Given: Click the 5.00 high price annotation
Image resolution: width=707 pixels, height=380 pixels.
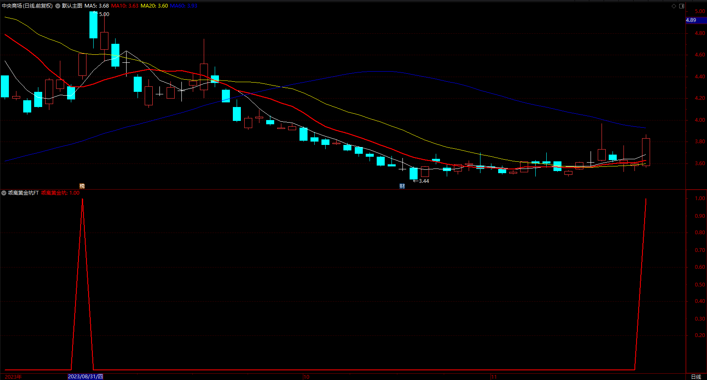Looking at the screenshot, I should (104, 14).
